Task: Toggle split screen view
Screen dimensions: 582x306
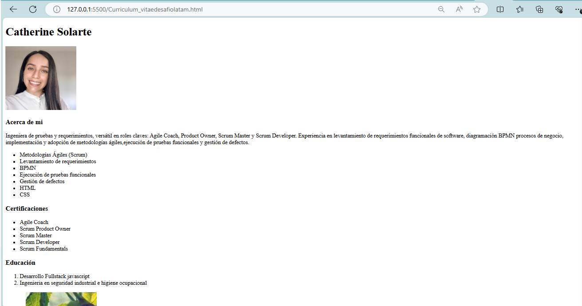Action: coord(500,9)
